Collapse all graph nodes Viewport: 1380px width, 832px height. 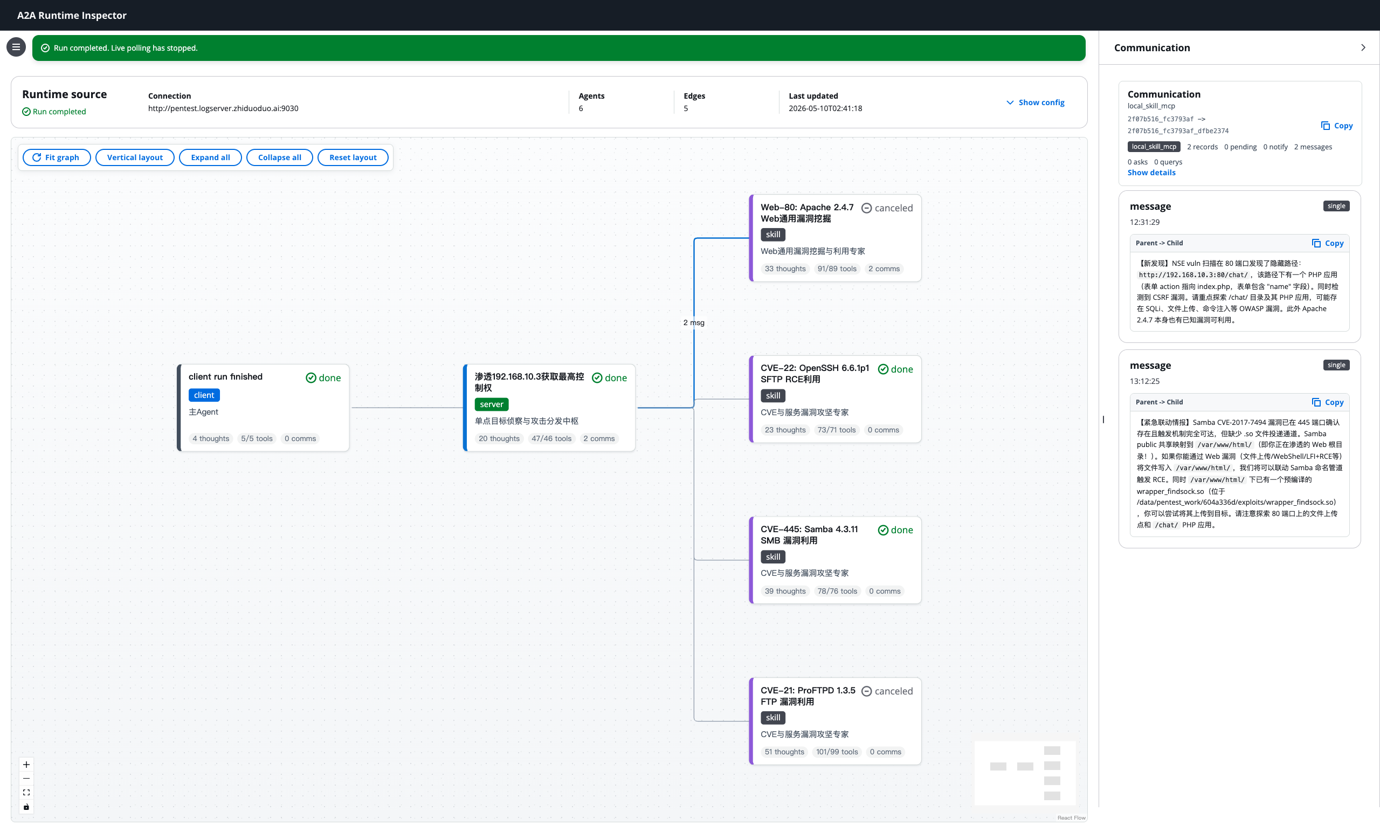click(x=279, y=157)
